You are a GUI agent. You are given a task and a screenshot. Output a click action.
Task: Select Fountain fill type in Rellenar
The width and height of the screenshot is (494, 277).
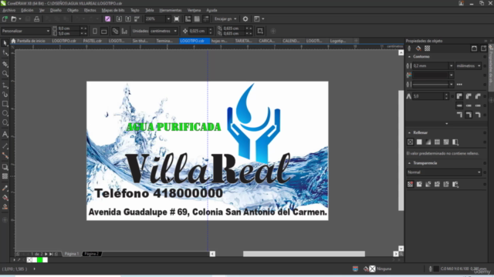(x=428, y=142)
